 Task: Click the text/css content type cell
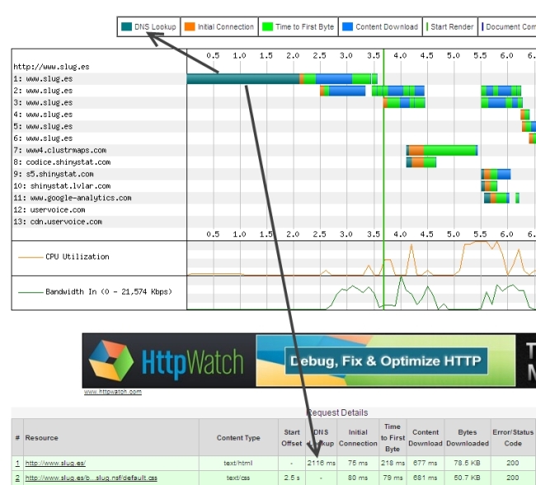pyautogui.click(x=238, y=478)
